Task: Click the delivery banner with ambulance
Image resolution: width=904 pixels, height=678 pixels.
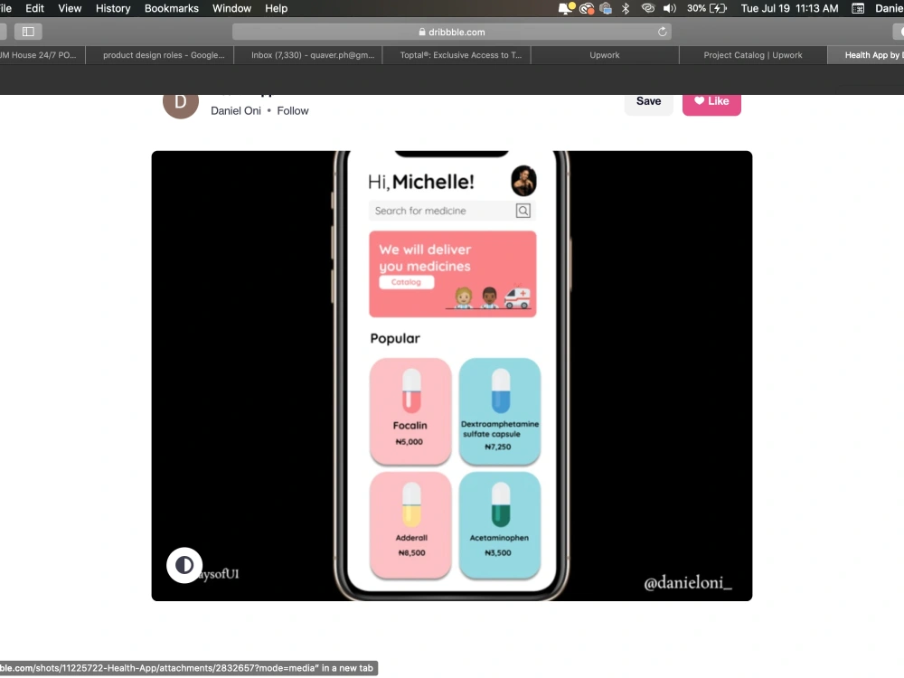Action: tap(453, 275)
